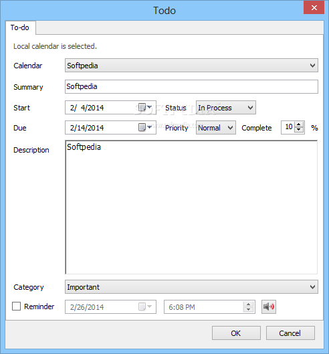Close the Todo dialog window
Viewport: 329px width, 354px height.
coord(314,8)
